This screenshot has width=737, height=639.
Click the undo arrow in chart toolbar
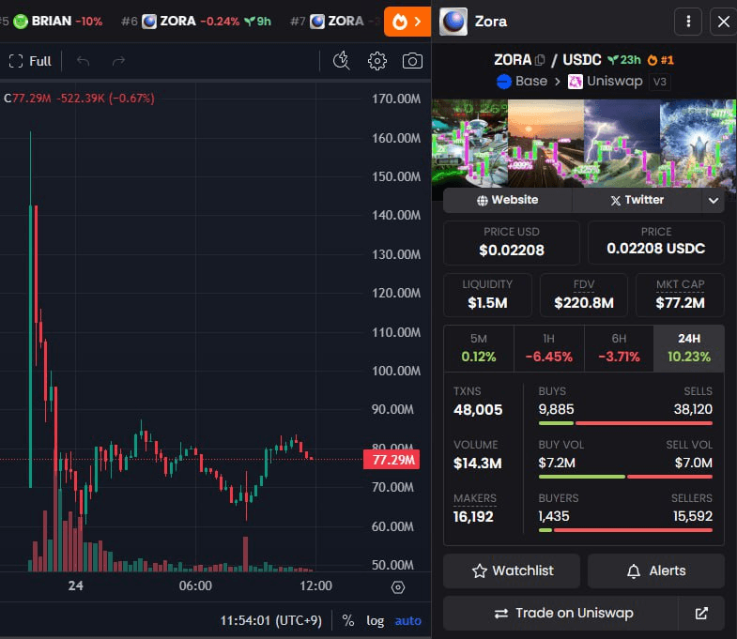(84, 61)
